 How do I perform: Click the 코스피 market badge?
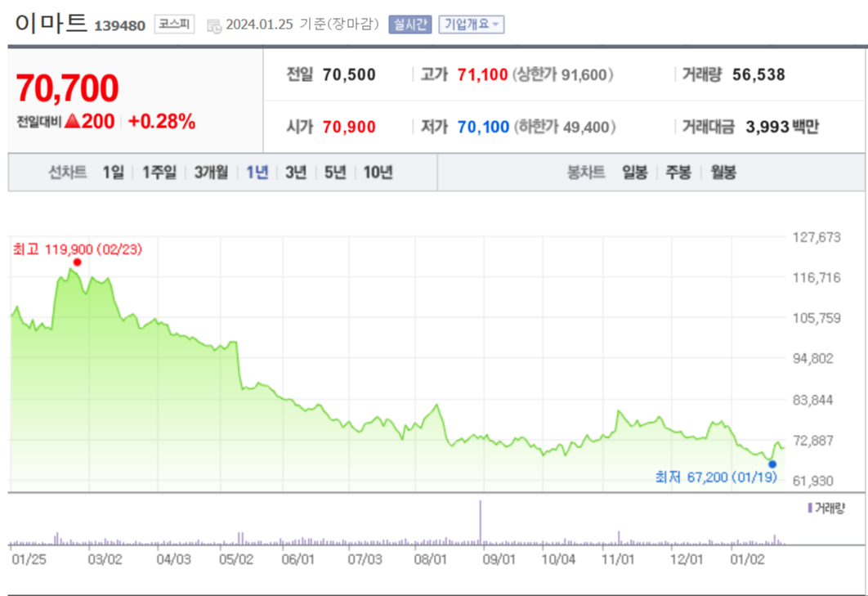[x=174, y=25]
